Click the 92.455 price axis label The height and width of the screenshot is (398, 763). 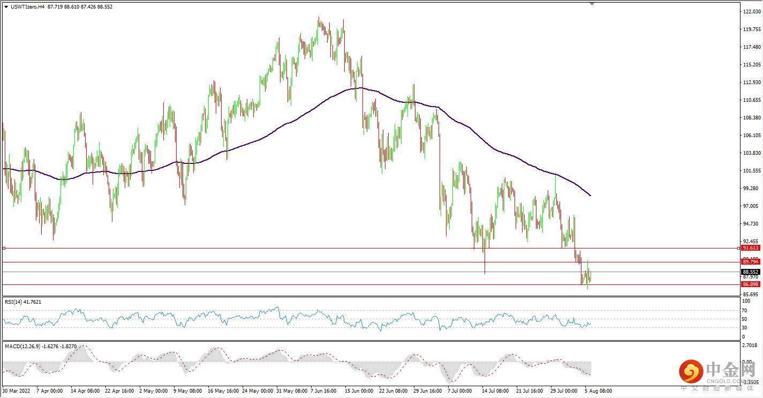752,242
